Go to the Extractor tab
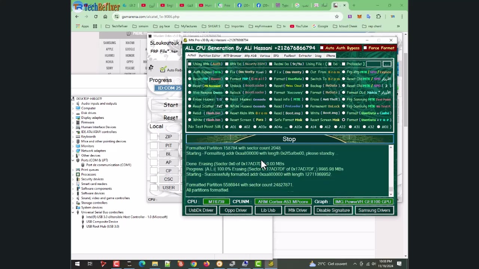Screen dimensions: 479x269 [x=305, y=56]
